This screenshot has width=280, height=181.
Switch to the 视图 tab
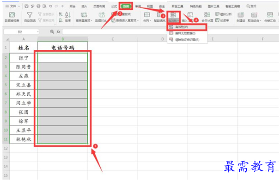tap(150, 6)
